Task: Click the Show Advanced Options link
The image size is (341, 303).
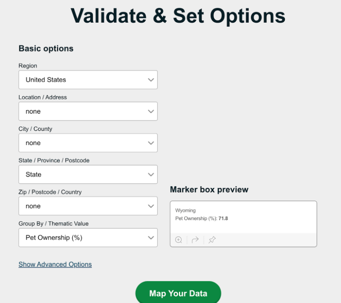Action: 55,265
